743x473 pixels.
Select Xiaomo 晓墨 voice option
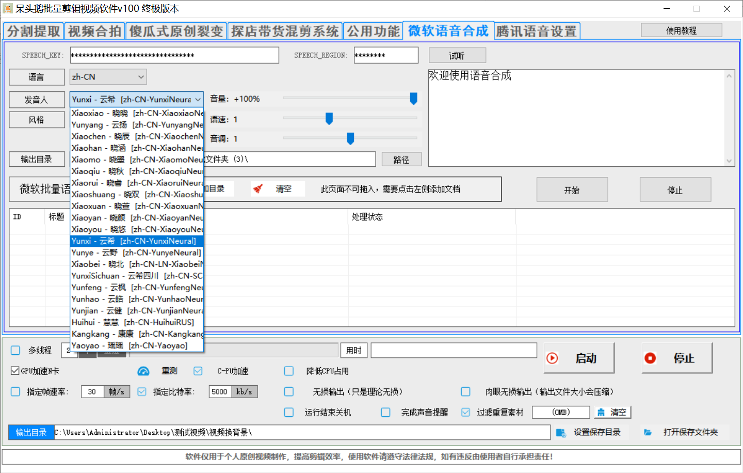coord(137,160)
